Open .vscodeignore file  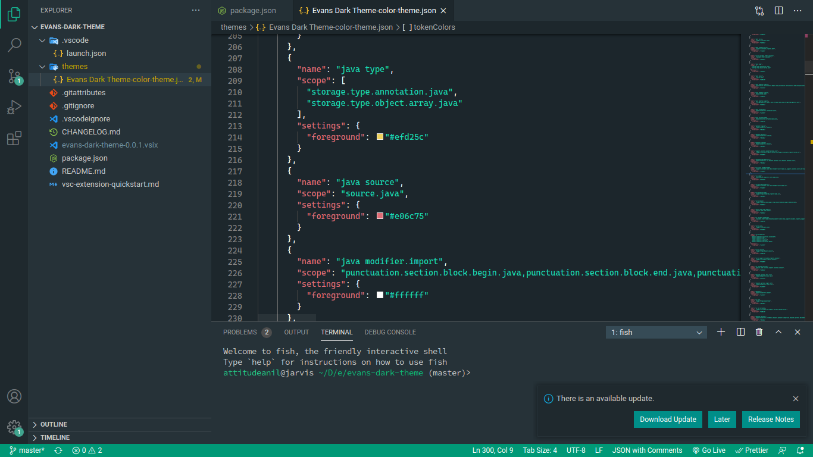click(x=120, y=119)
